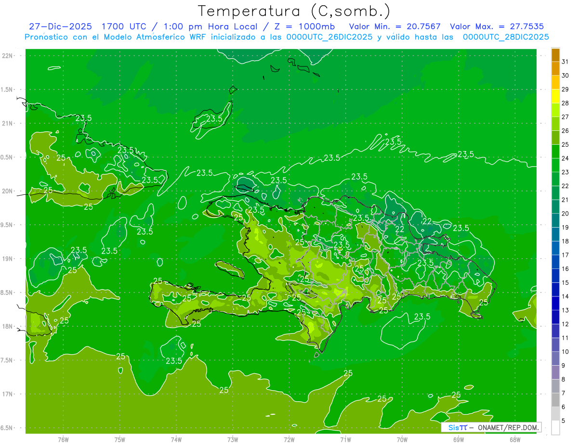
Task: Click the init time "0000UTC_26DIC2025"
Action: tap(329, 37)
